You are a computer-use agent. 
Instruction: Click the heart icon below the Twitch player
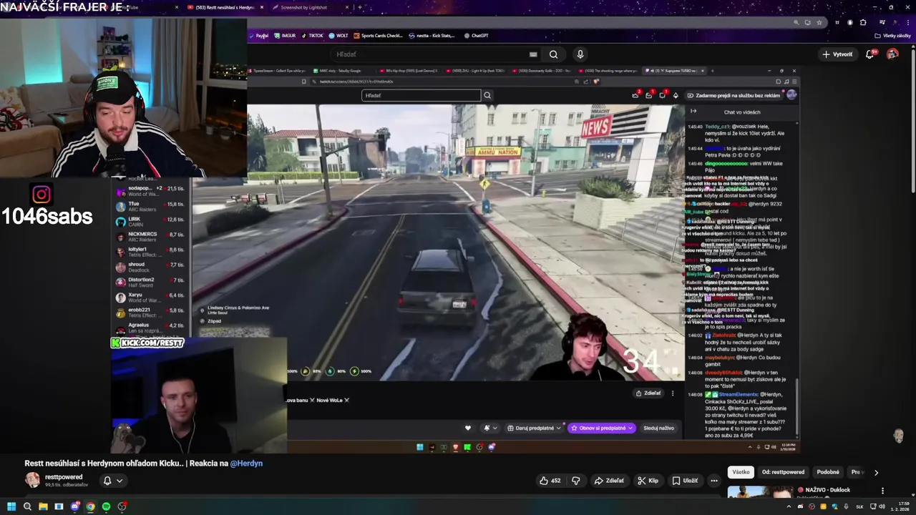pos(468,428)
